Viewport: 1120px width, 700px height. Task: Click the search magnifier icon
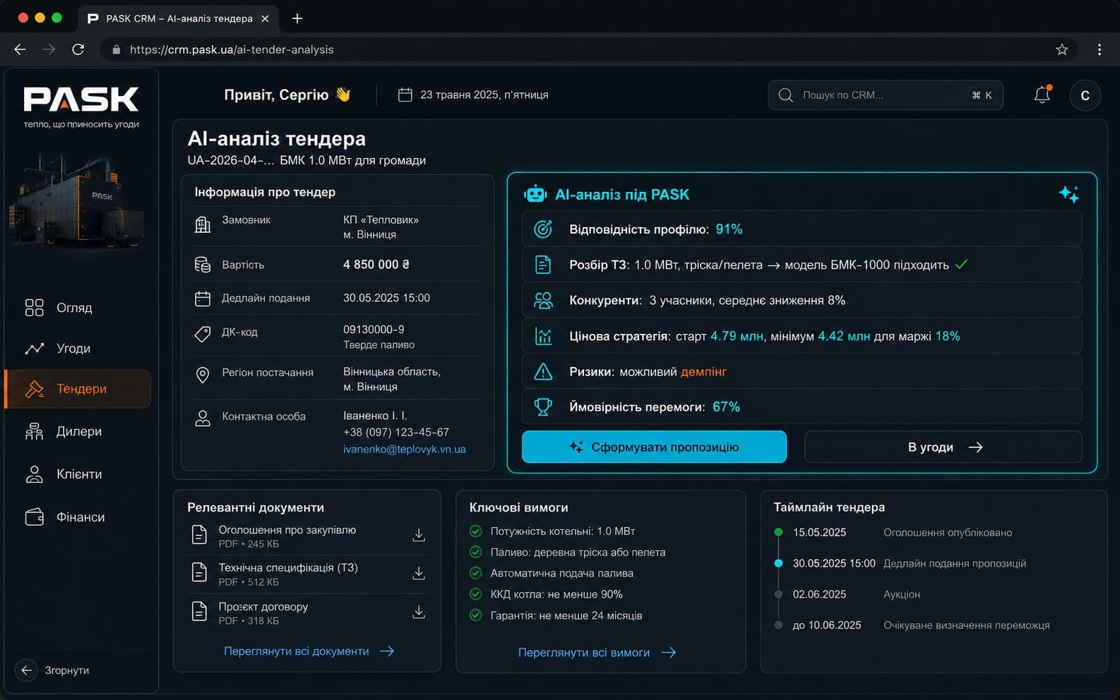point(785,95)
